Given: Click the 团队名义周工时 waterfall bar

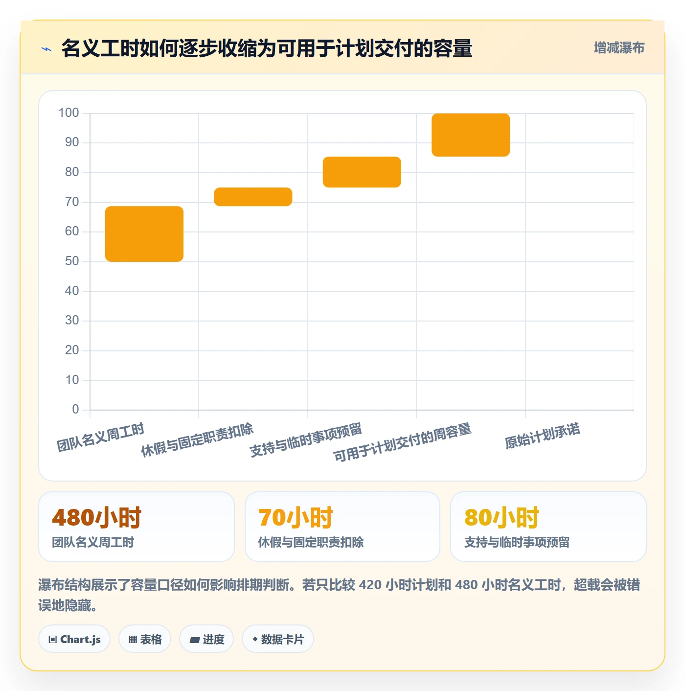Looking at the screenshot, I should coord(144,234).
